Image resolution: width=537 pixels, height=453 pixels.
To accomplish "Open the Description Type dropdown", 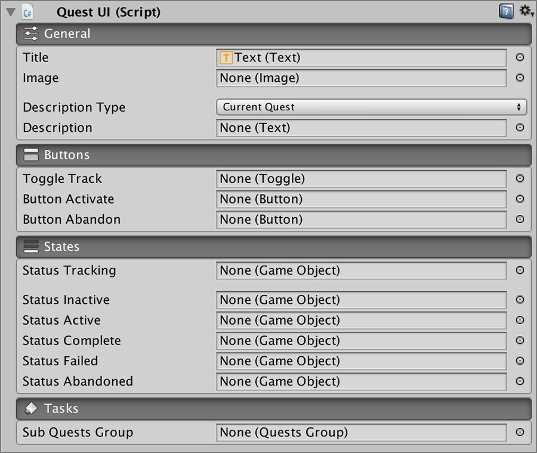I will click(371, 107).
